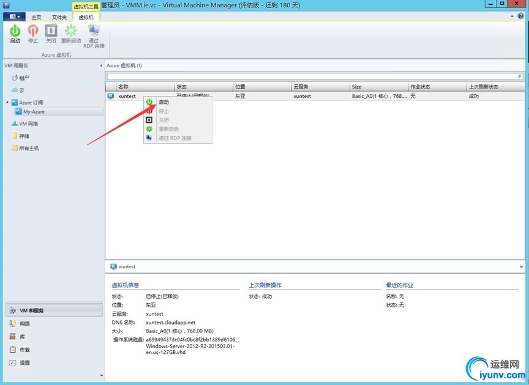Screen dimensions: 529x385
Task: Sort by the 名称 column header
Action: click(145, 87)
